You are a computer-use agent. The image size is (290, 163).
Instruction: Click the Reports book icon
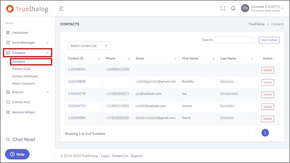point(8,92)
